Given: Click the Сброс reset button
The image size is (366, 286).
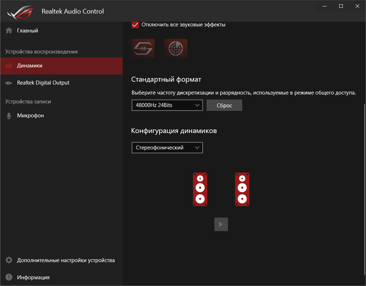Looking at the screenshot, I should point(224,105).
